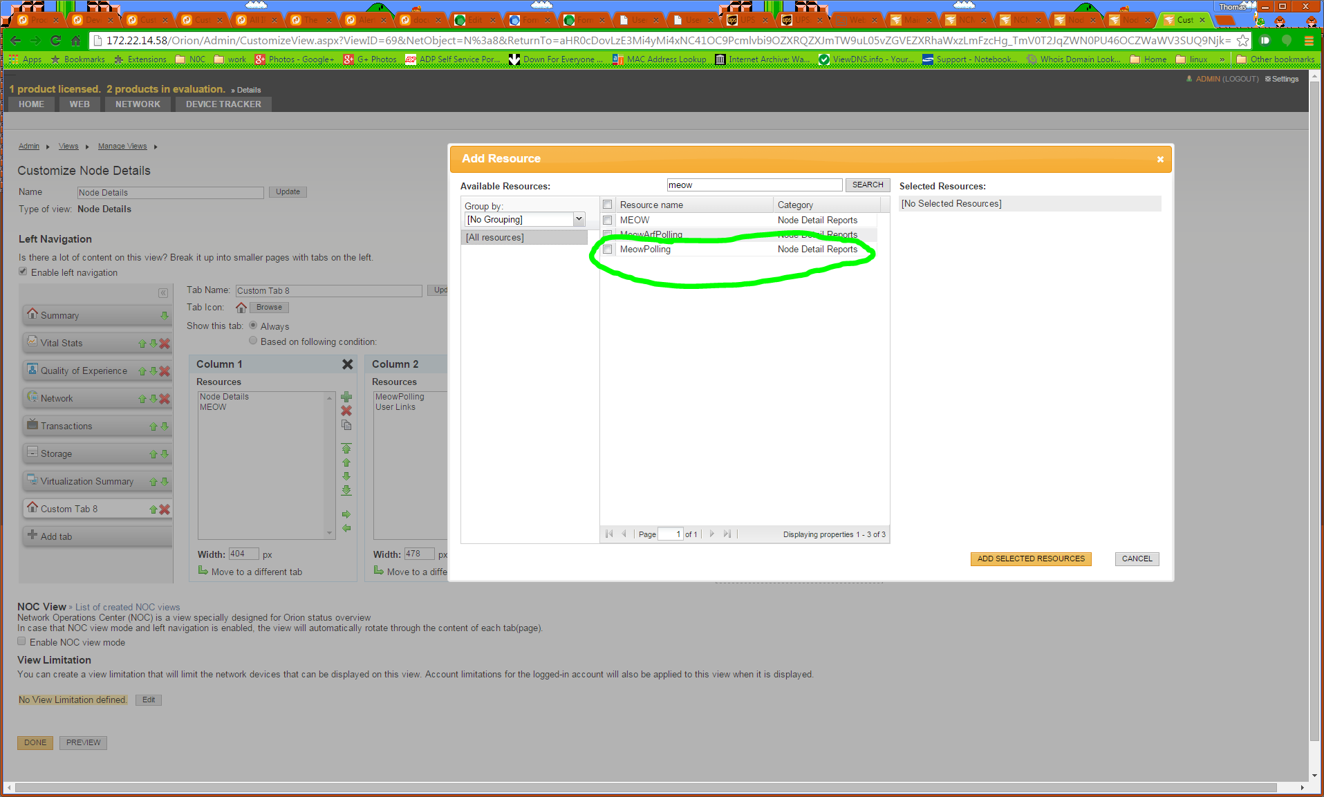Click the SEARCH button
1324x797 pixels.
point(868,185)
